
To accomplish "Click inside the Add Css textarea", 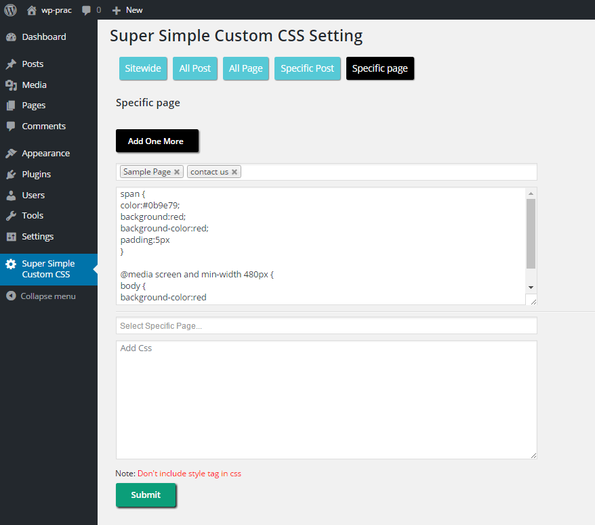I will (x=327, y=400).
